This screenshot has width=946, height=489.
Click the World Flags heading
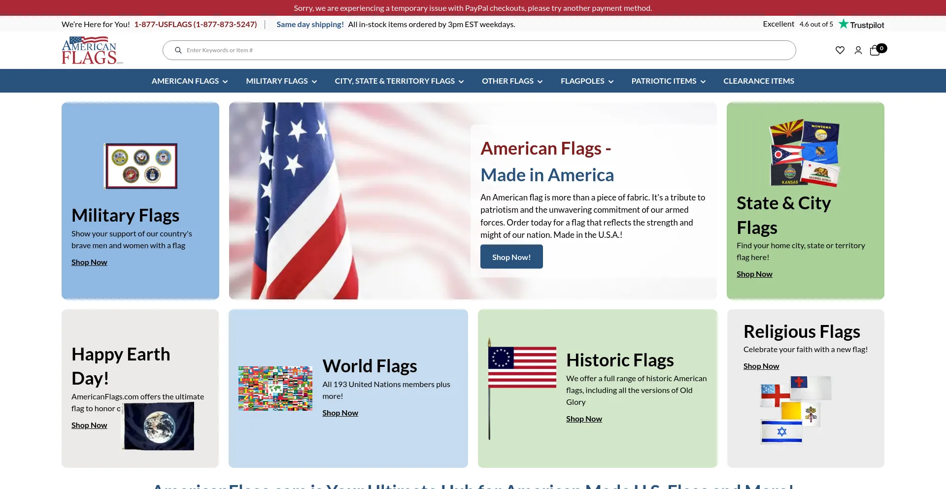pos(370,366)
